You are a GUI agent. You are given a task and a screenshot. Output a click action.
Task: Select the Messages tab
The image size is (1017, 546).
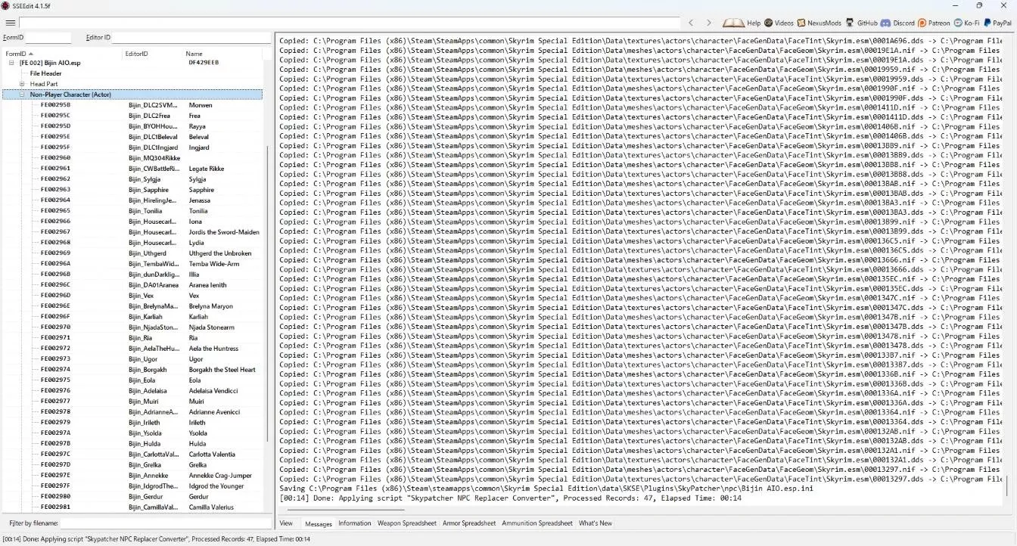coord(318,523)
